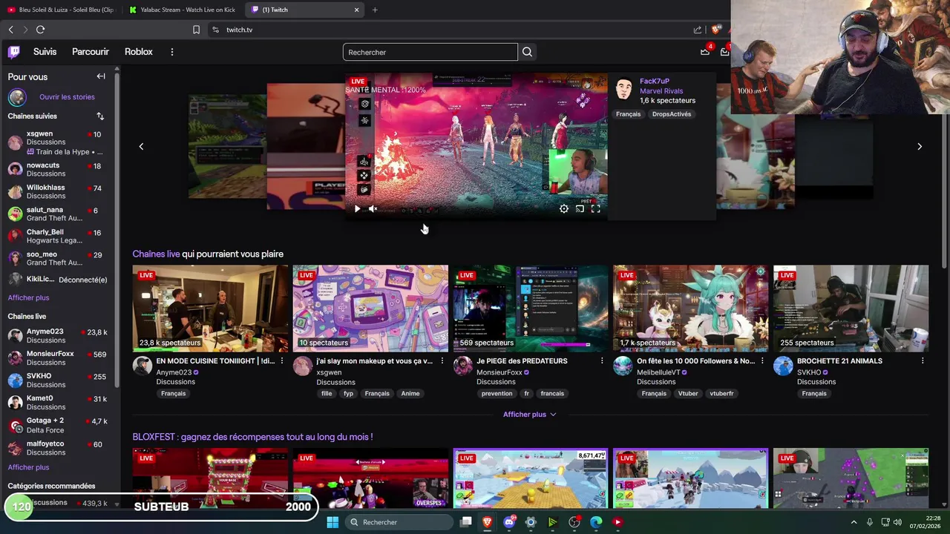This screenshot has width=950, height=534.
Task: Open the Roblox navigation tab
Action: [139, 52]
